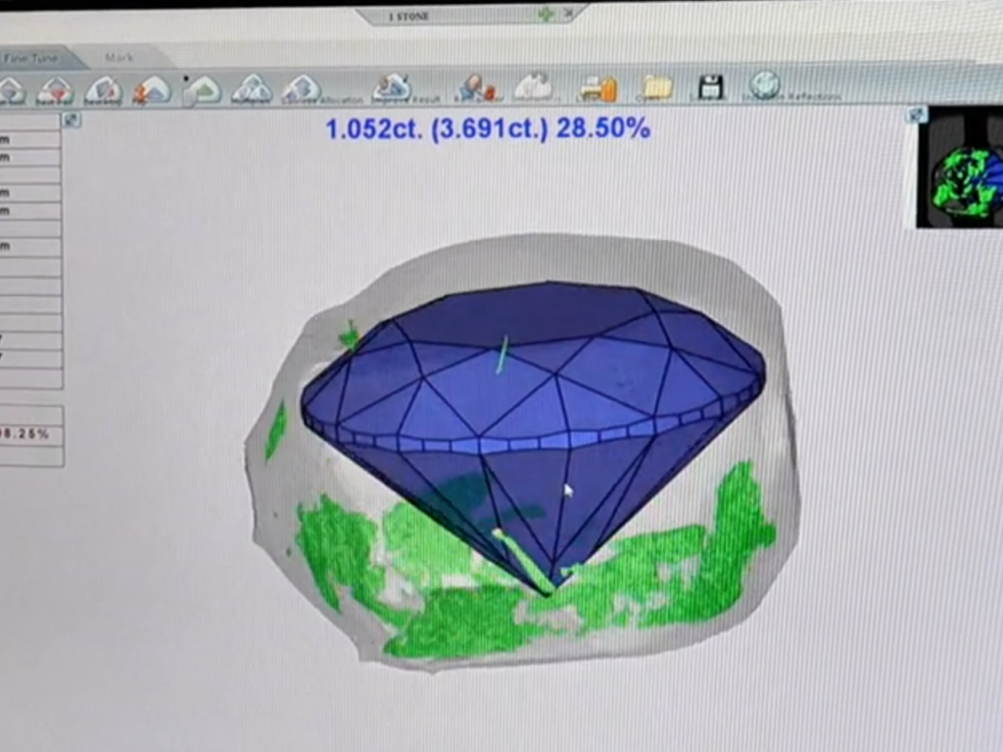Click the leftmost partially visible diamond icon
Screen dimensions: 1003x752
tap(12, 91)
